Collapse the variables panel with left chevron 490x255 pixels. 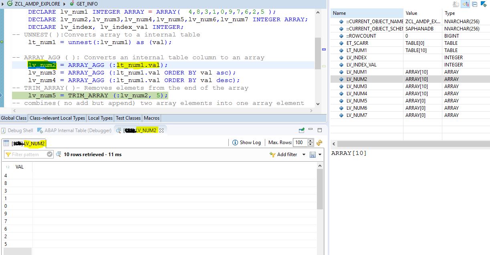(333, 144)
